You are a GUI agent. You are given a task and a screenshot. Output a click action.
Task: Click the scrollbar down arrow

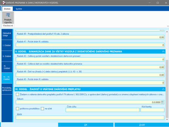tap(167, 119)
